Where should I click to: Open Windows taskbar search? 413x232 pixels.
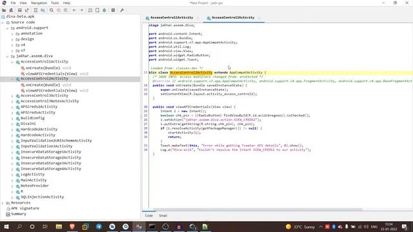coord(19,226)
